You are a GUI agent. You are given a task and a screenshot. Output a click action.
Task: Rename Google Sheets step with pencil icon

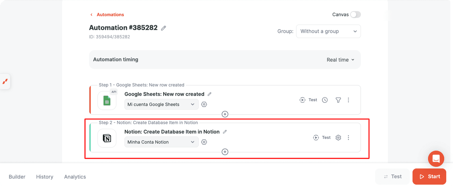coord(210,94)
